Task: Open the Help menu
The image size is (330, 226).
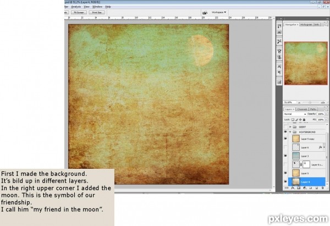Action: point(108,7)
